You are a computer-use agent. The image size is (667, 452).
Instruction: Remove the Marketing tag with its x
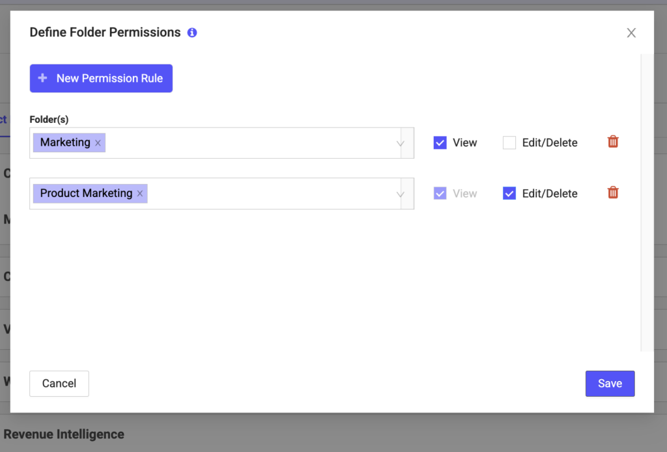click(98, 142)
